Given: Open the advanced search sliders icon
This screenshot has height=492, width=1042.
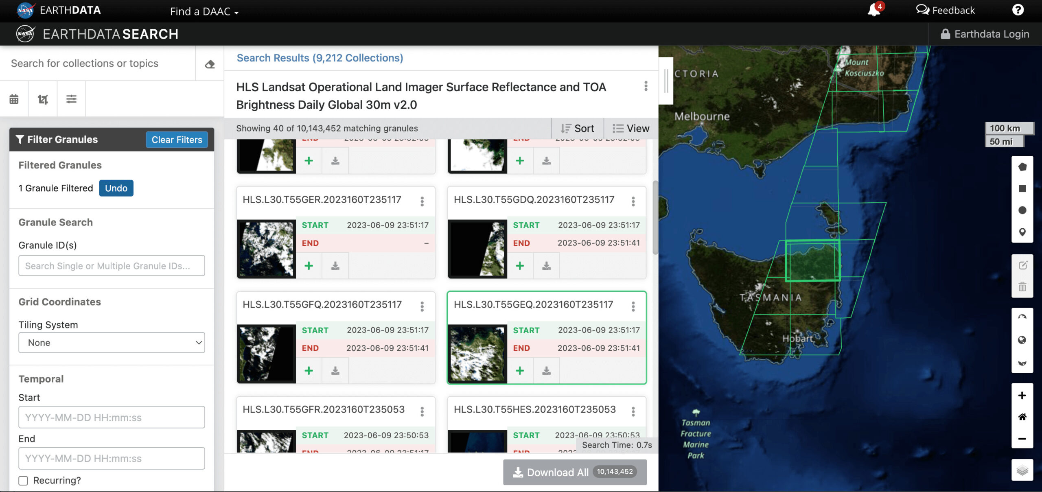Looking at the screenshot, I should [71, 99].
